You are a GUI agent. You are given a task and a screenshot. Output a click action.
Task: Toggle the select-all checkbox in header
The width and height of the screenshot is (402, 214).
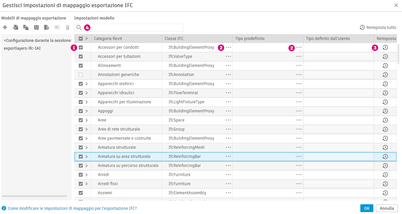pos(81,39)
